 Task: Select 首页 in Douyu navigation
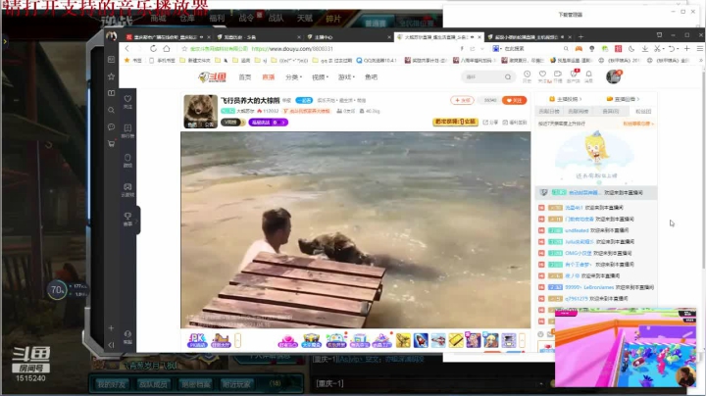pyautogui.click(x=245, y=77)
